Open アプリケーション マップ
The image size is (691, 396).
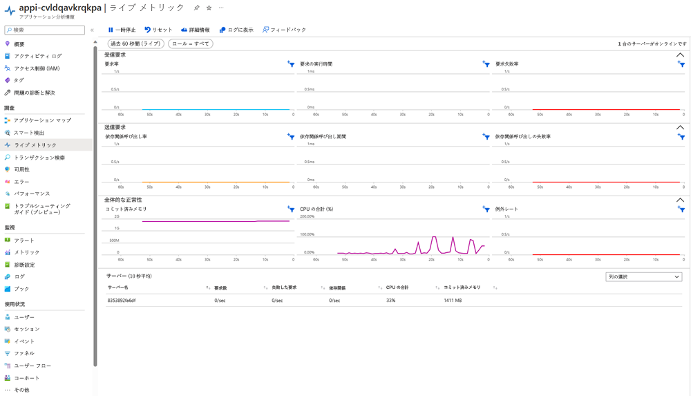(42, 120)
